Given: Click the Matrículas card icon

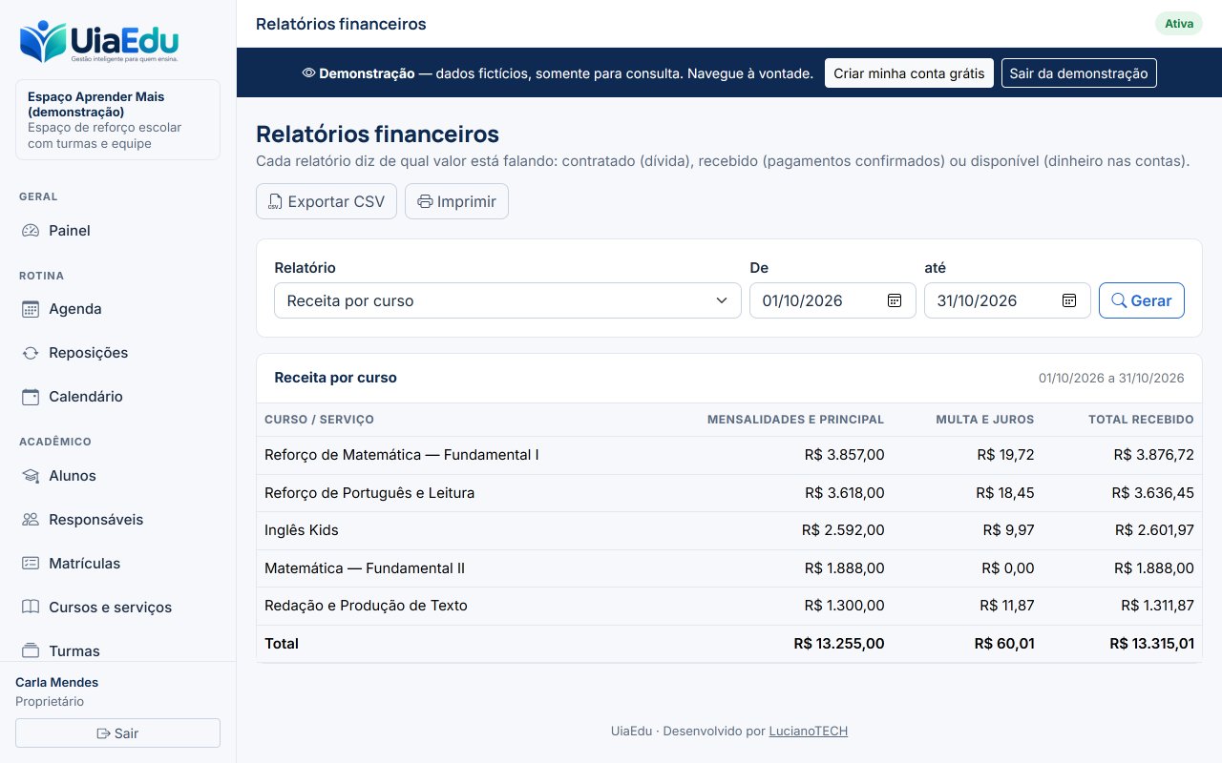Looking at the screenshot, I should coord(31,564).
